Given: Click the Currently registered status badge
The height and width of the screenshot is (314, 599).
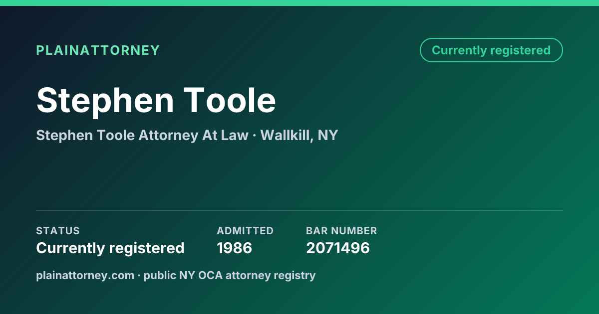Looking at the screenshot, I should (x=491, y=50).
